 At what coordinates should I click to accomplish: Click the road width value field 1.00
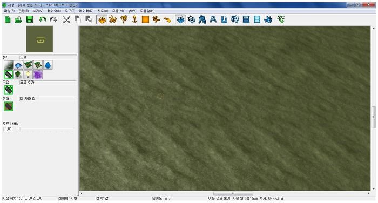(x=8, y=129)
